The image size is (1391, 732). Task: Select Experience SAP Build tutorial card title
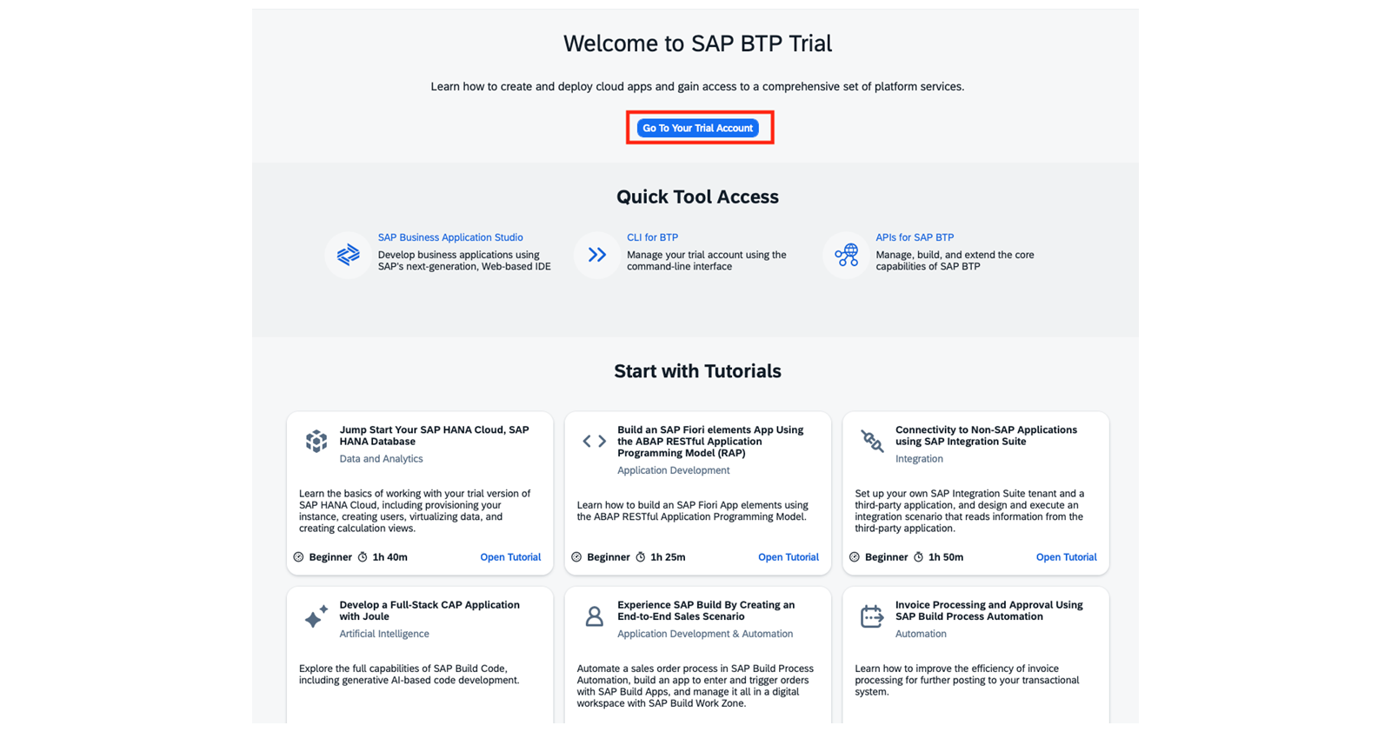(706, 610)
